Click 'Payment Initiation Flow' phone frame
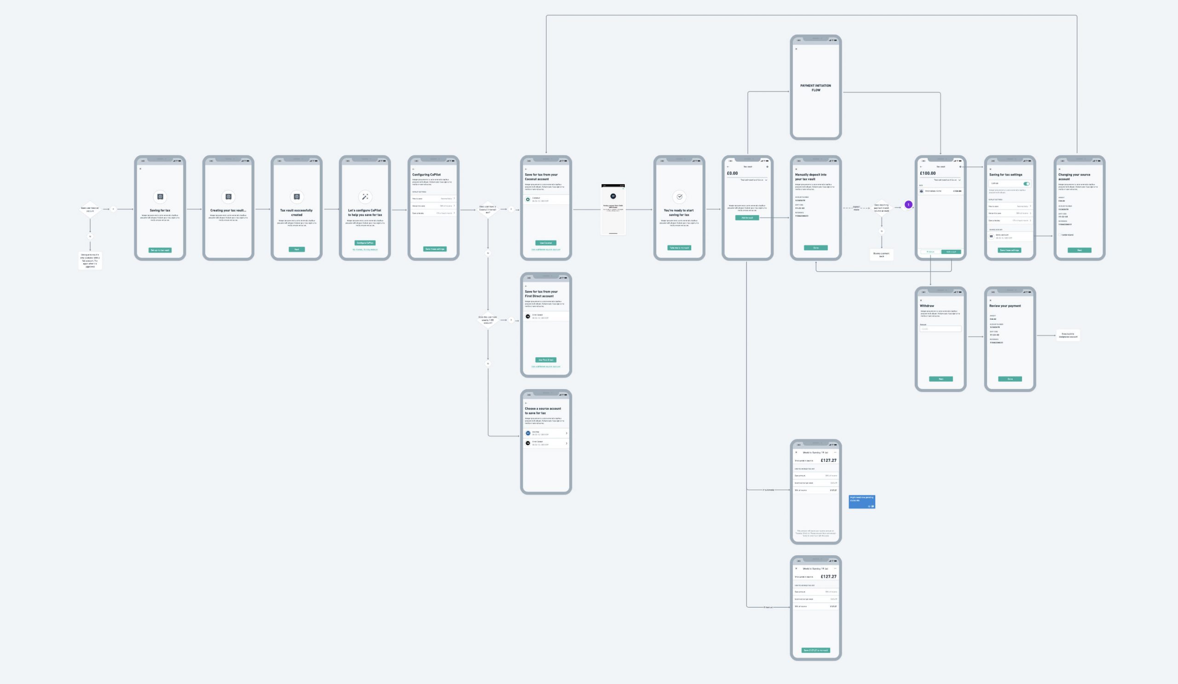This screenshot has width=1178, height=684. pos(816,88)
